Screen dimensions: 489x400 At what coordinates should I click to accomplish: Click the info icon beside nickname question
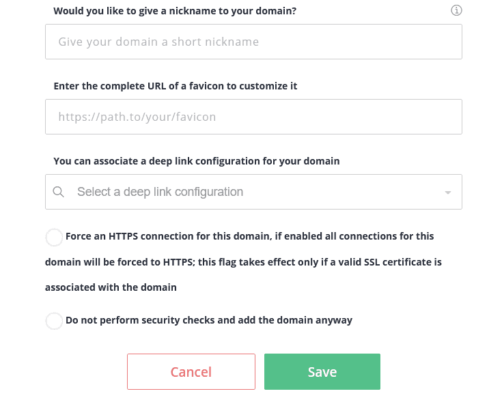456,10
